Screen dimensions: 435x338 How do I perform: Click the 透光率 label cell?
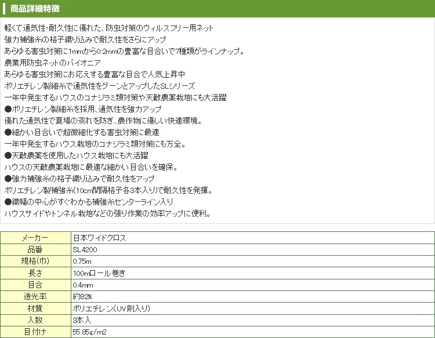35,297
